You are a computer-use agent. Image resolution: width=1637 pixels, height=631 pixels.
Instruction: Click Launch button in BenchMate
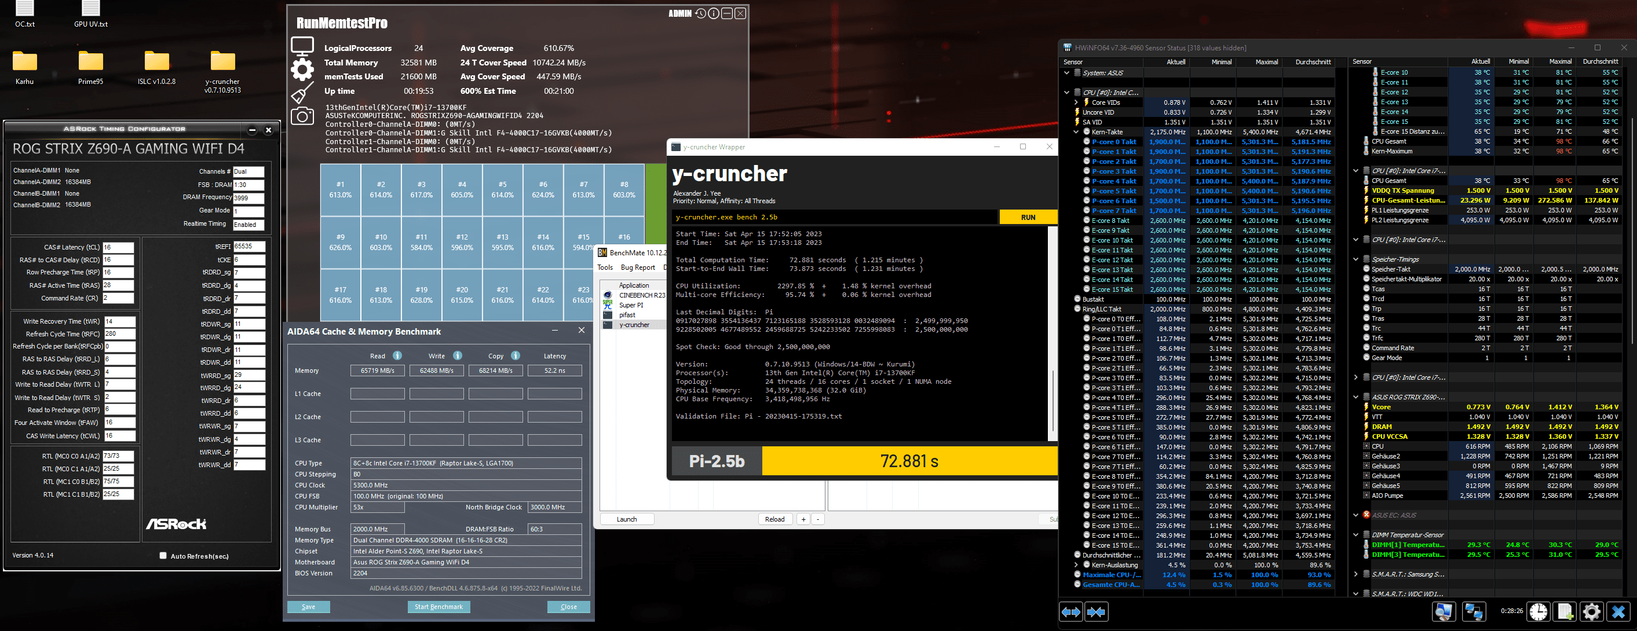[627, 519]
